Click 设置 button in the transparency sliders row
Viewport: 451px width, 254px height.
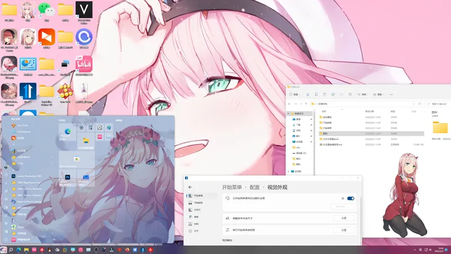344,230
